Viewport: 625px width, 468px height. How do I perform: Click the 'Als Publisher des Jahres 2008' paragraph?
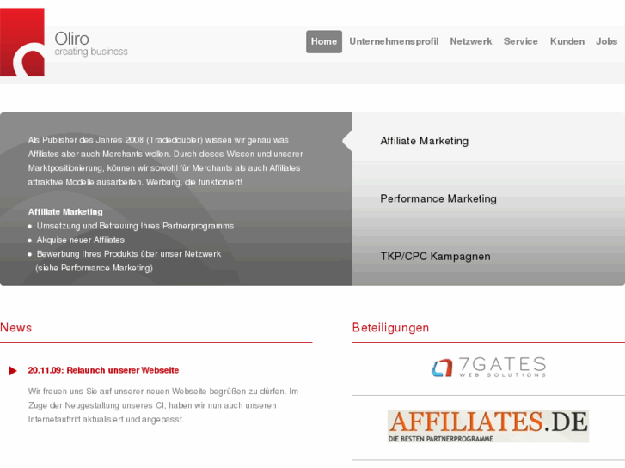[x=165, y=161]
